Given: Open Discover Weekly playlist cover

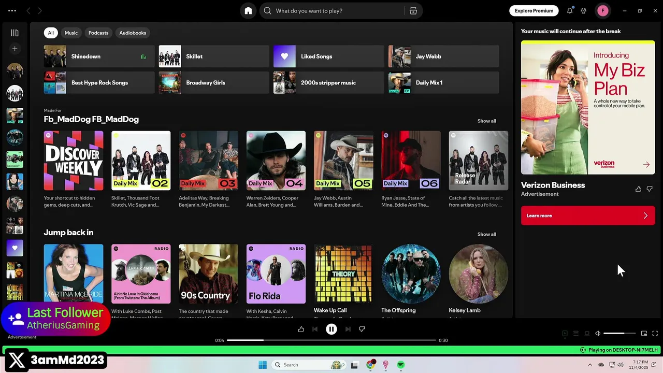Looking at the screenshot, I should coord(74,161).
